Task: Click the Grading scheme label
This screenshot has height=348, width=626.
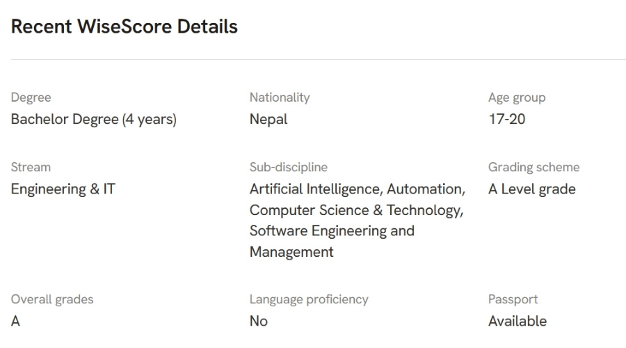Action: (533, 167)
